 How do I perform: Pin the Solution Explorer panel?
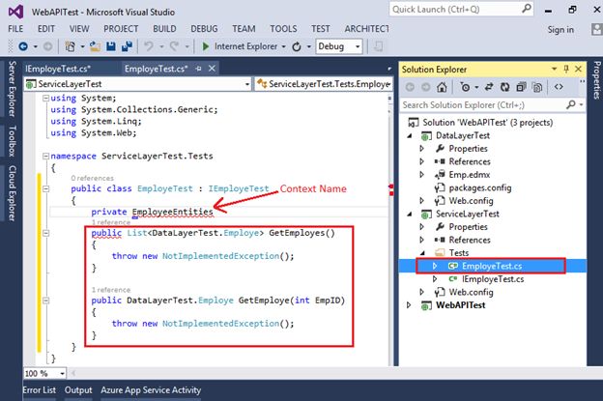pos(566,69)
